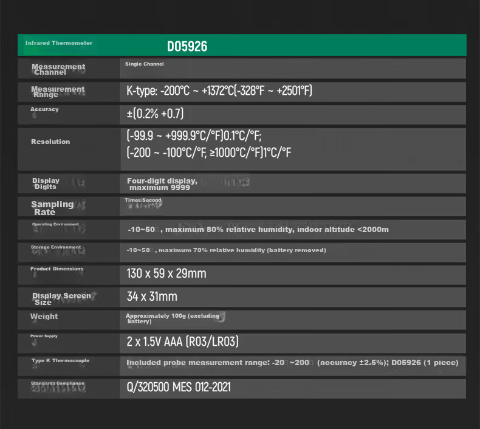The image size is (480, 429).
Task: Click the 'Operating Environment' row label
Action: click(55, 224)
